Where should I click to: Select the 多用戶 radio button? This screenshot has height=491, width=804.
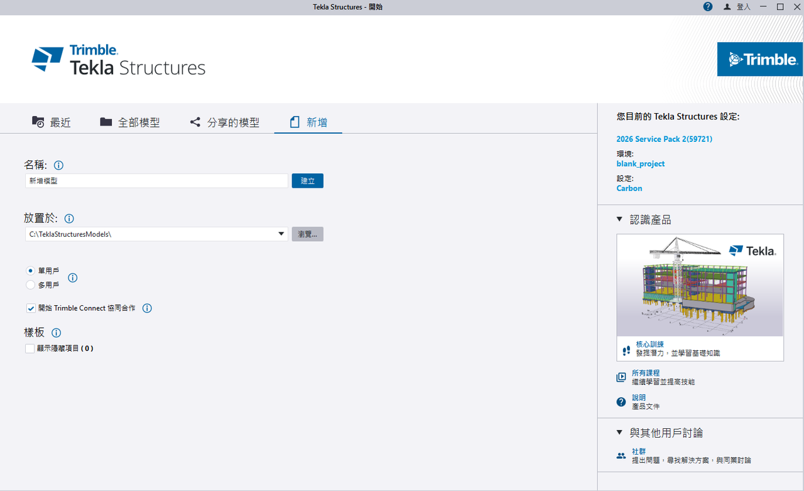pos(30,285)
